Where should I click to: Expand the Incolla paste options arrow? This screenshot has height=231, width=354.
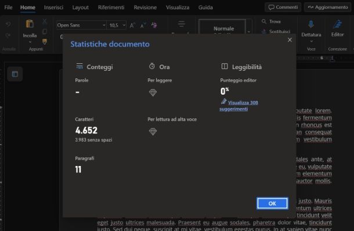click(30, 42)
